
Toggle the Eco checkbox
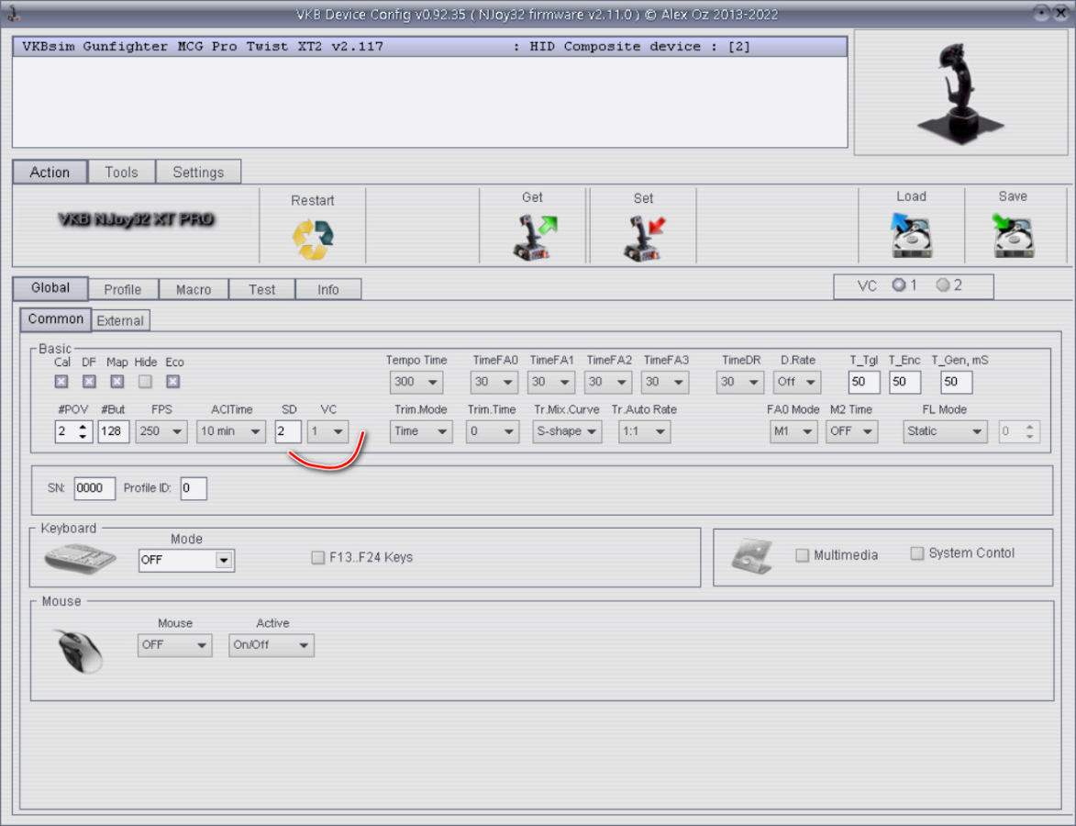coord(173,381)
